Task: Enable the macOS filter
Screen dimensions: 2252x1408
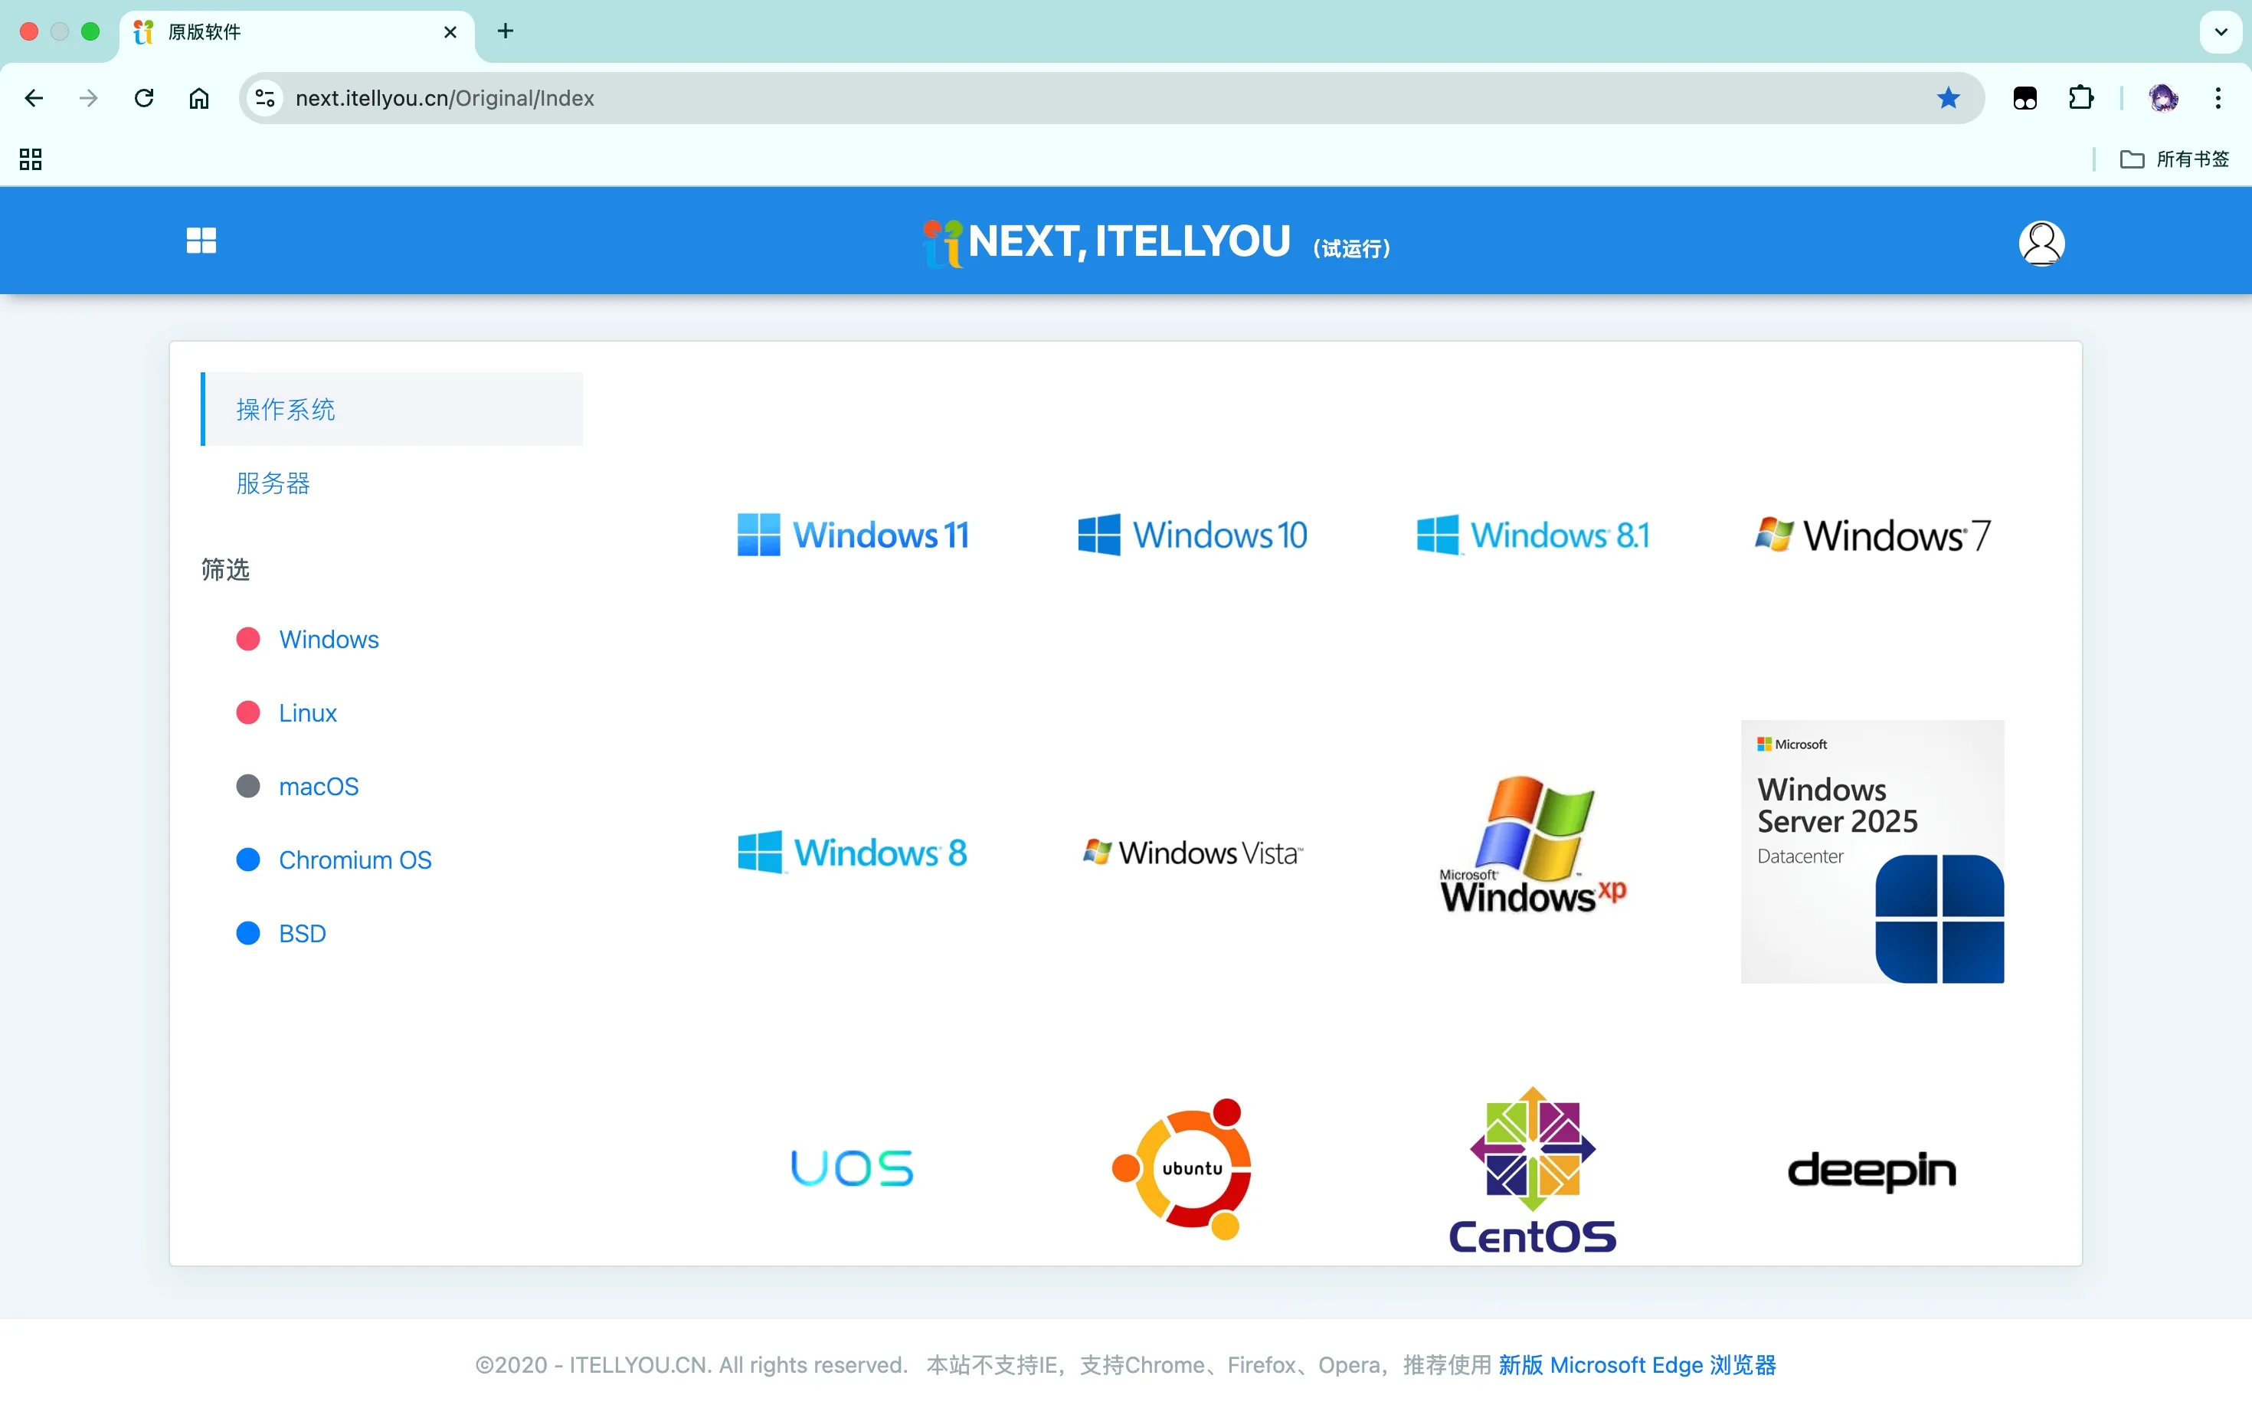Action: tap(319, 787)
